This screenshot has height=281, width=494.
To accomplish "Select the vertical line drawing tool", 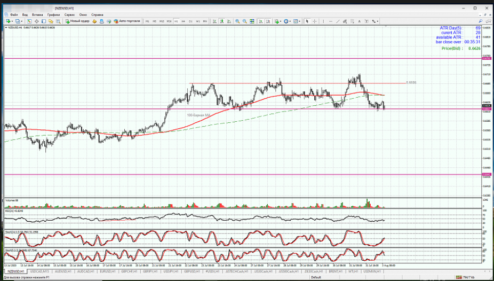I will coord(323,21).
